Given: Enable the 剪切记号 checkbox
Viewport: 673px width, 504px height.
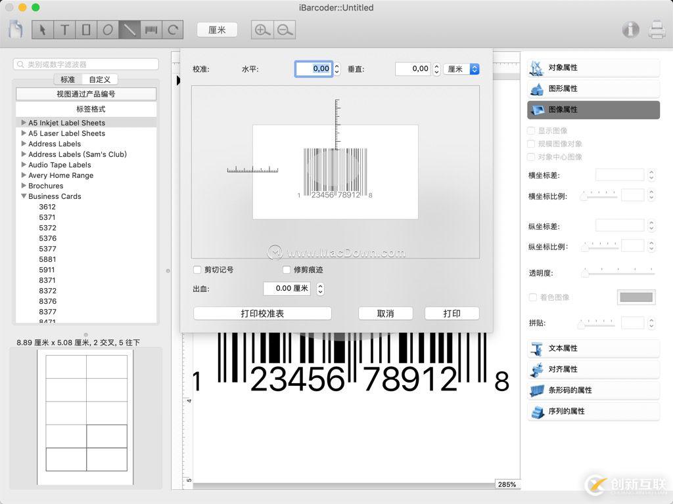Looking at the screenshot, I should tap(196, 270).
